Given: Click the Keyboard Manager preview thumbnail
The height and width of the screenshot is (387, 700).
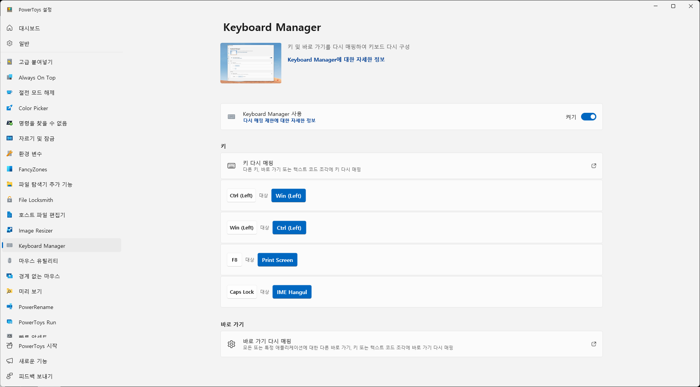Looking at the screenshot, I should tap(251, 63).
